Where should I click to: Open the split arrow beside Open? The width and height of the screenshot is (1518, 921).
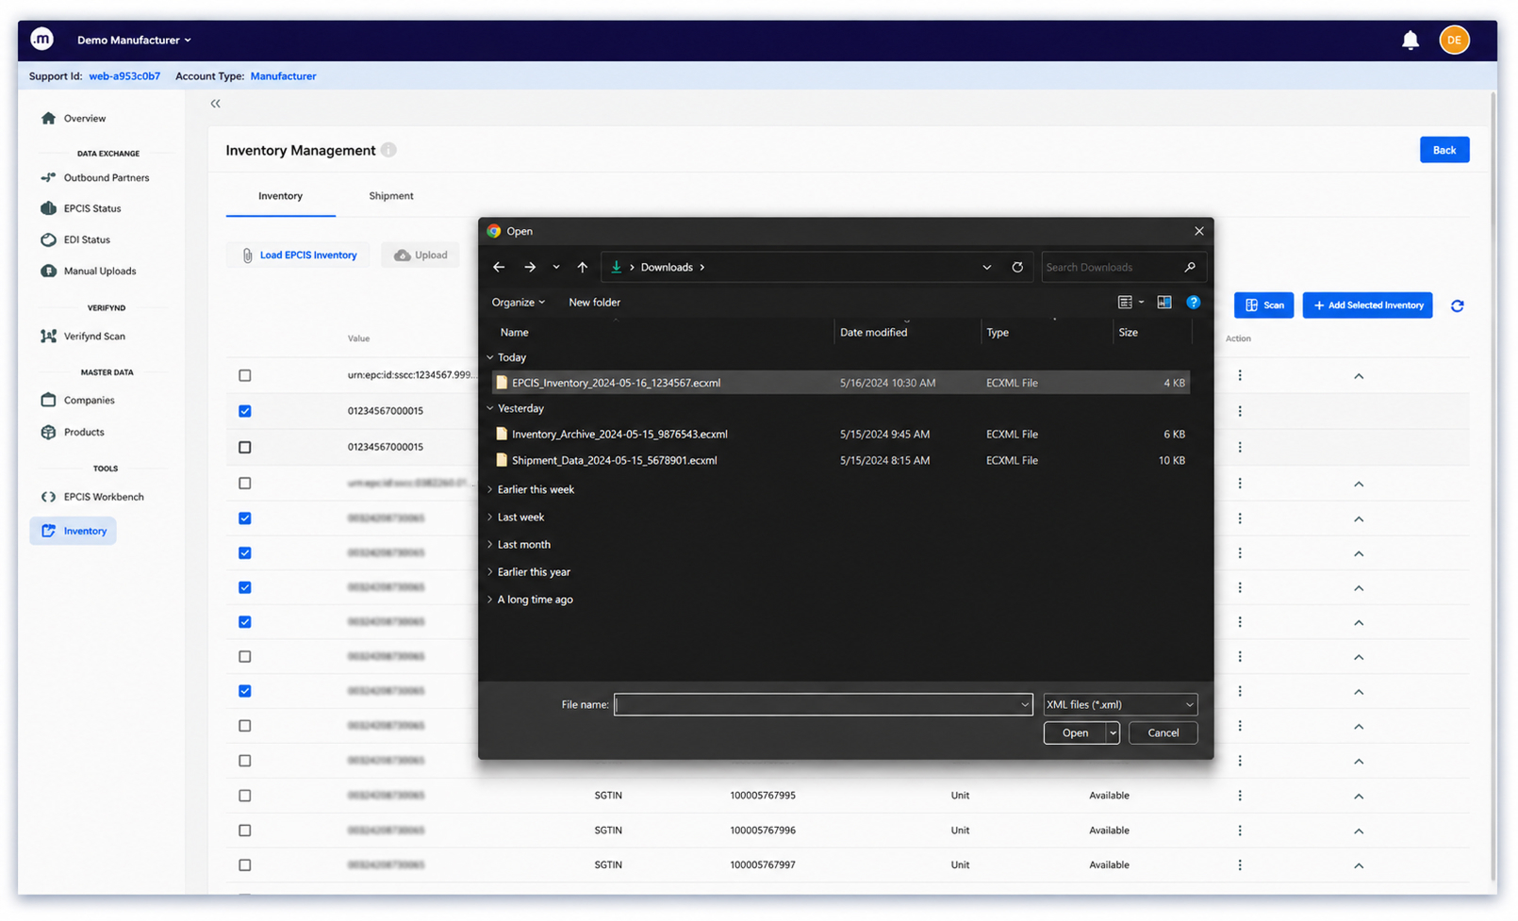[1113, 732]
